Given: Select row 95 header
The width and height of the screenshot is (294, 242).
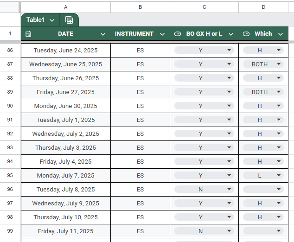Looking at the screenshot, I should [10, 176].
